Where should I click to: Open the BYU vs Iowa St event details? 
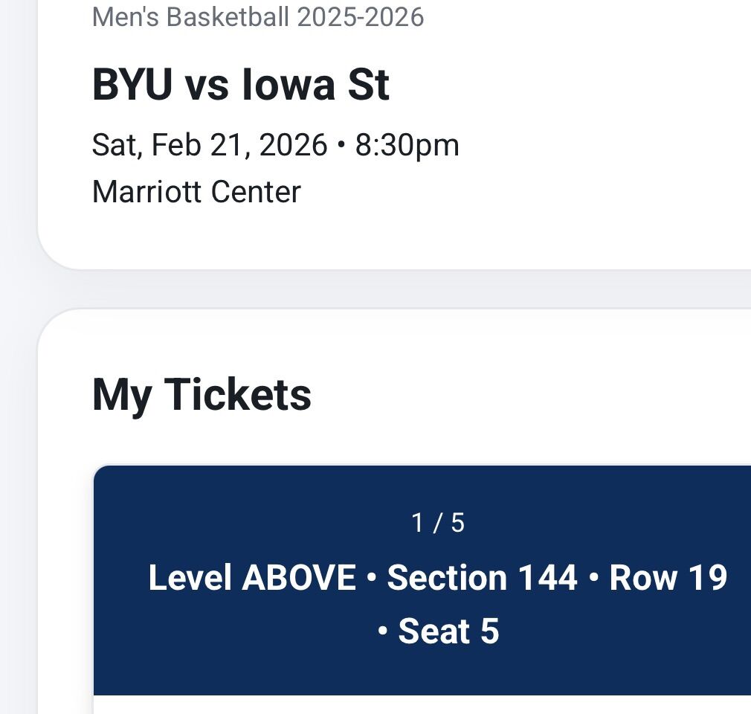pos(240,84)
